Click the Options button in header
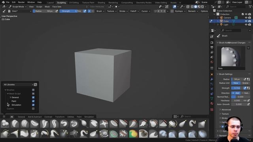 pos(204,11)
